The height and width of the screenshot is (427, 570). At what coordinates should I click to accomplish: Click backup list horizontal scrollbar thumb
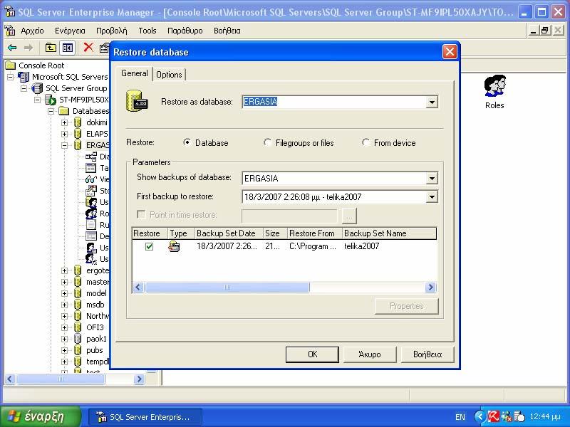point(227,288)
